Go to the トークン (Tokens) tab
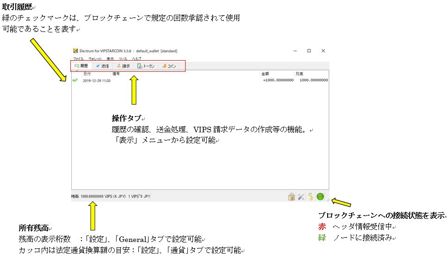Image resolution: width=447 pixels, height=260 pixels. pos(146,66)
